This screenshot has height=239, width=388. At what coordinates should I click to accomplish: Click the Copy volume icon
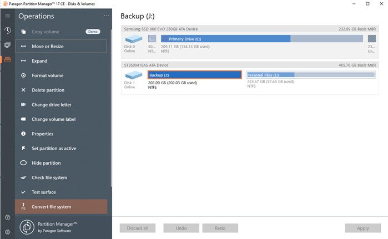pos(23,32)
